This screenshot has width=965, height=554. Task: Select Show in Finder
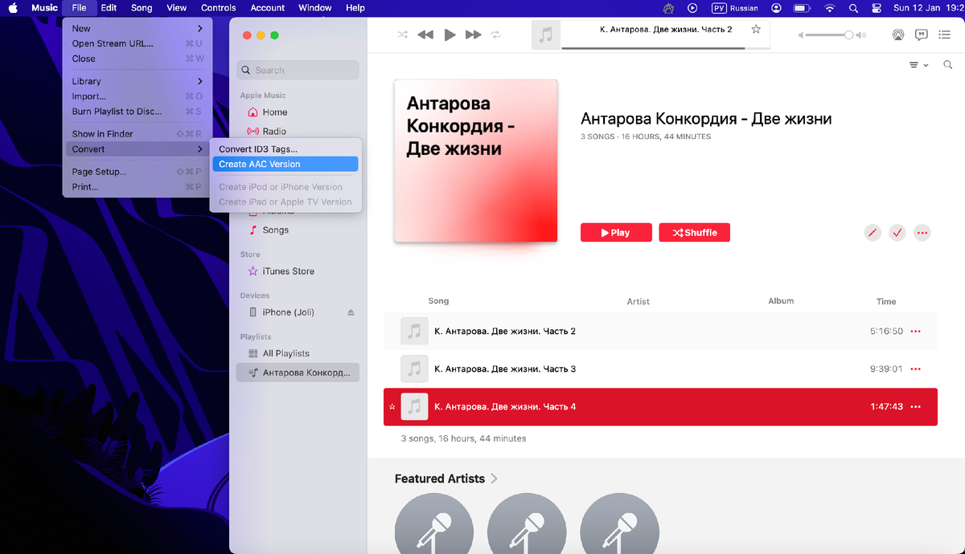[138, 133]
